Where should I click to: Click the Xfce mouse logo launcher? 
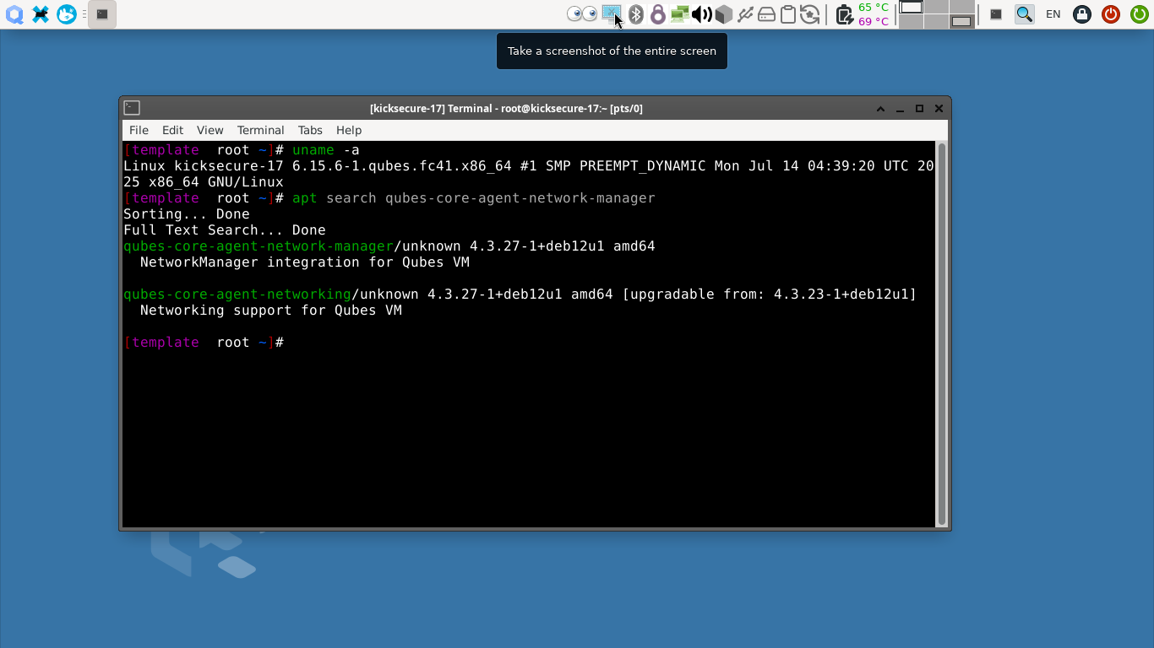tap(40, 14)
